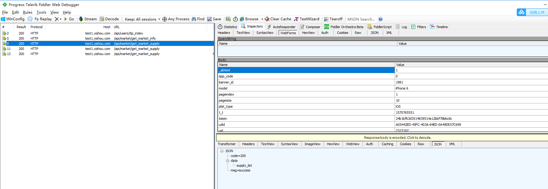Click the speech bubble comment icon
This screenshot has width=548, height=189.
[x=30, y=19]
